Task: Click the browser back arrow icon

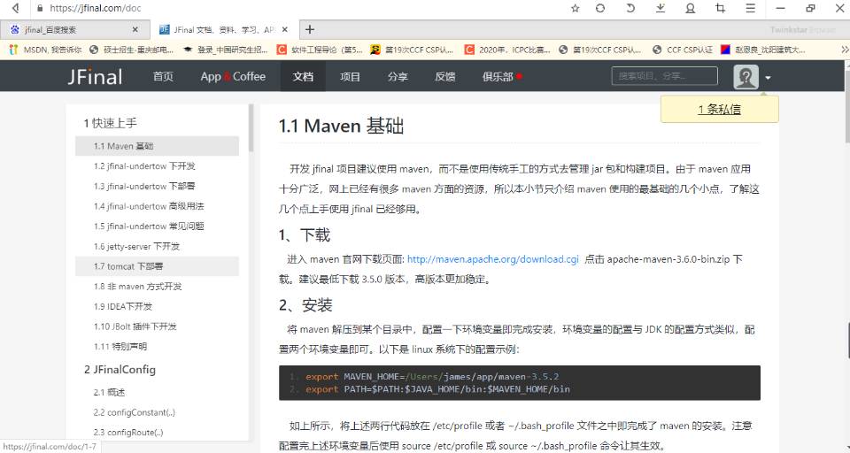Action: 15,8
